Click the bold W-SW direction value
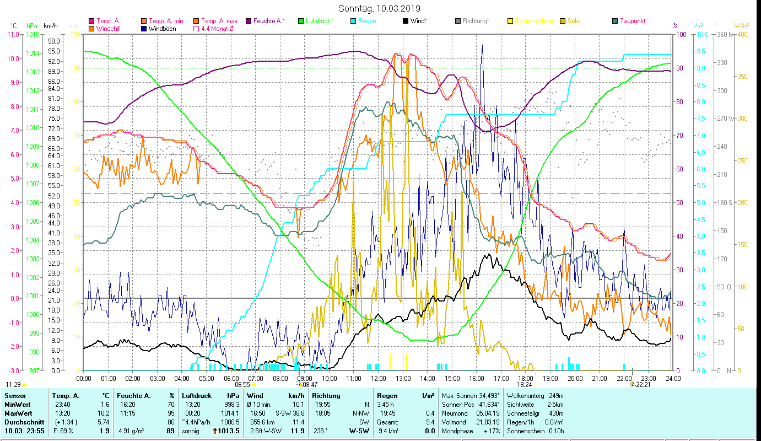The height and width of the screenshot is (441, 761). click(x=360, y=431)
